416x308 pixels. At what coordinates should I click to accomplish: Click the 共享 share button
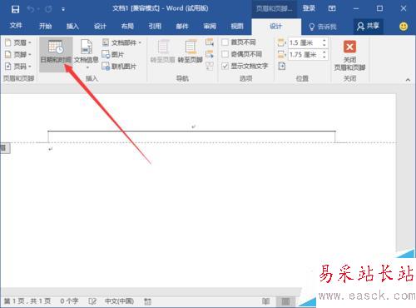pos(369,27)
